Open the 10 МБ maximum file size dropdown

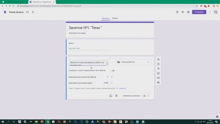point(108,83)
